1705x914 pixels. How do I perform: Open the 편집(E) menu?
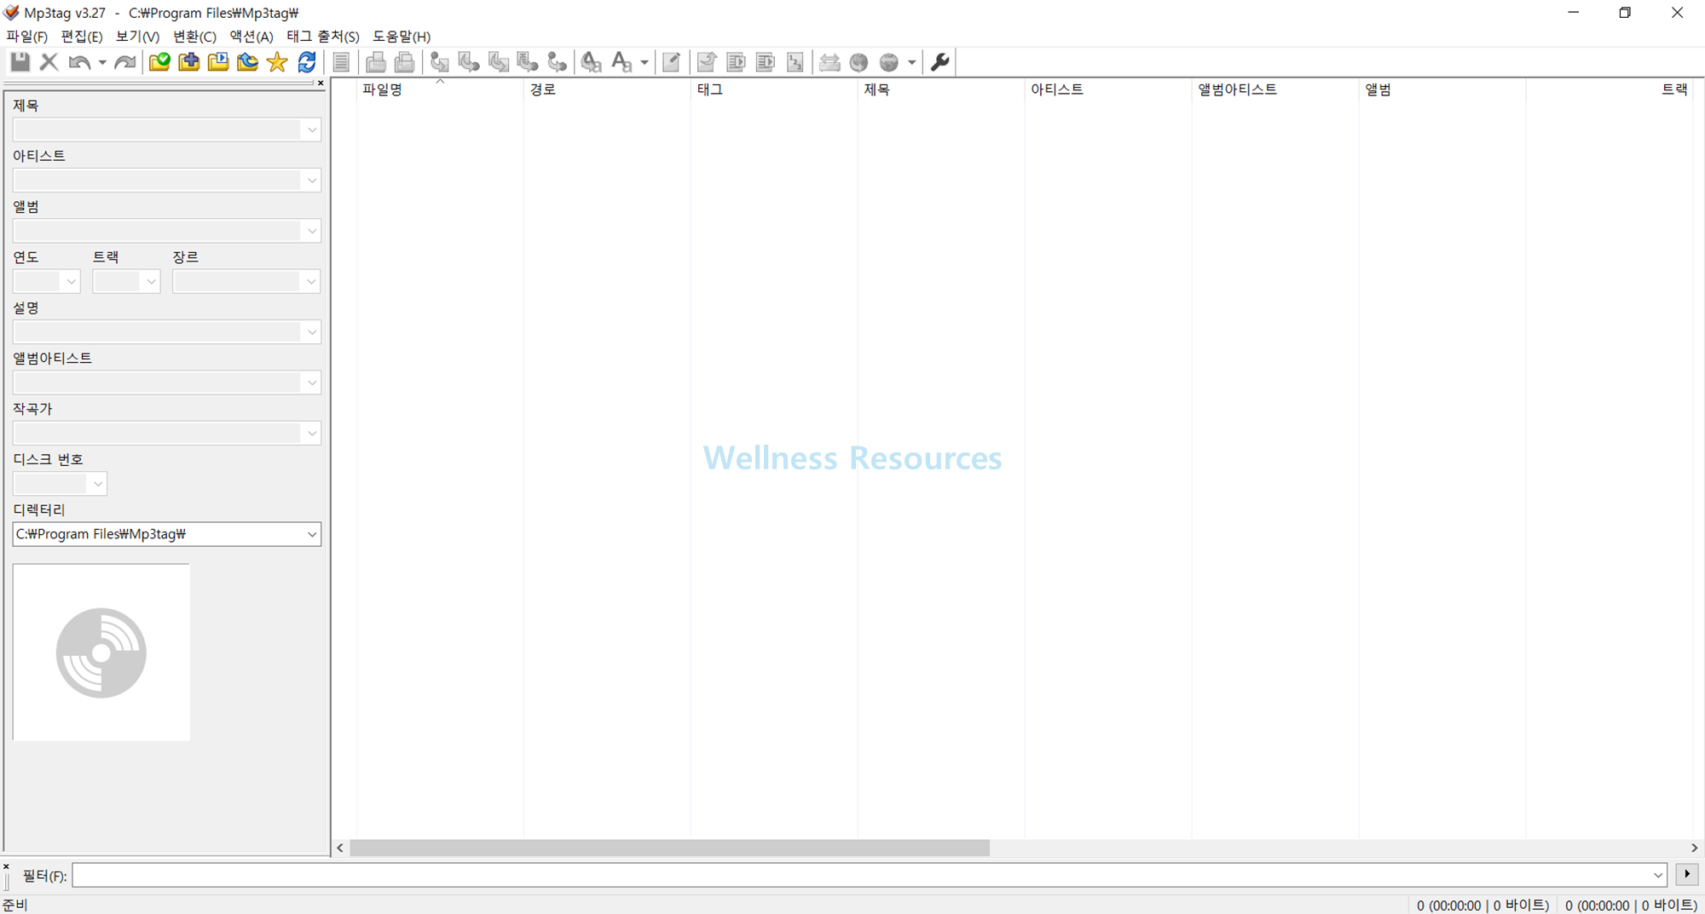(82, 37)
